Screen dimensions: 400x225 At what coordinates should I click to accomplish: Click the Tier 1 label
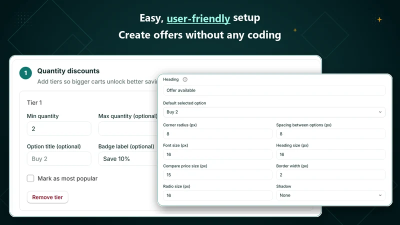click(x=34, y=102)
